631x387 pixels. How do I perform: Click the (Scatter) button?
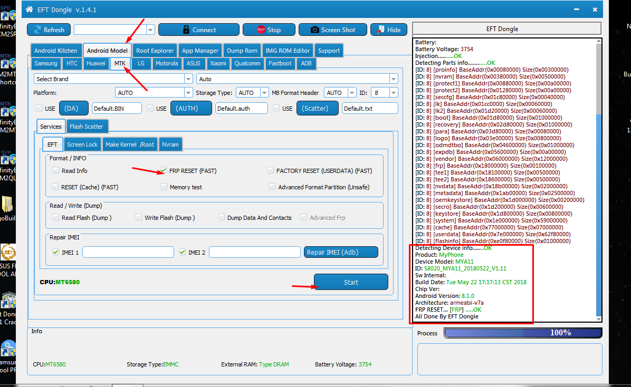pyautogui.click(x=318, y=108)
